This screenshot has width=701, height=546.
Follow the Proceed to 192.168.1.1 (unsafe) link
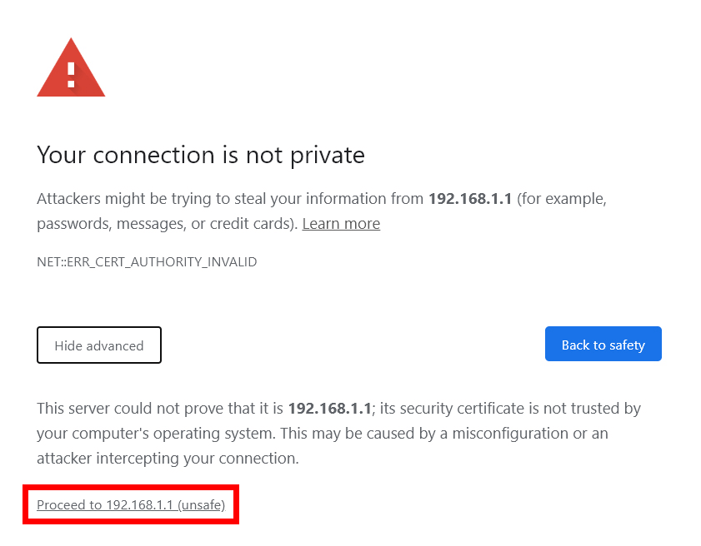131,505
